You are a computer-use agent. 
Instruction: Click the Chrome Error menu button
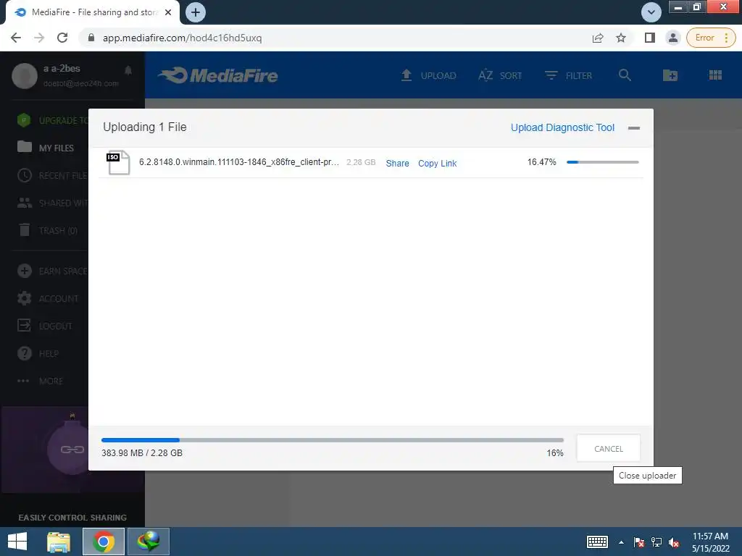[711, 38]
